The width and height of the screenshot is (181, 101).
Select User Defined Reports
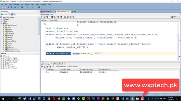pyautogui.click(x=11, y=68)
